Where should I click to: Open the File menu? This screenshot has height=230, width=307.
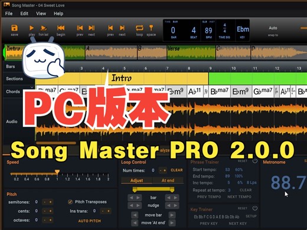9,14
